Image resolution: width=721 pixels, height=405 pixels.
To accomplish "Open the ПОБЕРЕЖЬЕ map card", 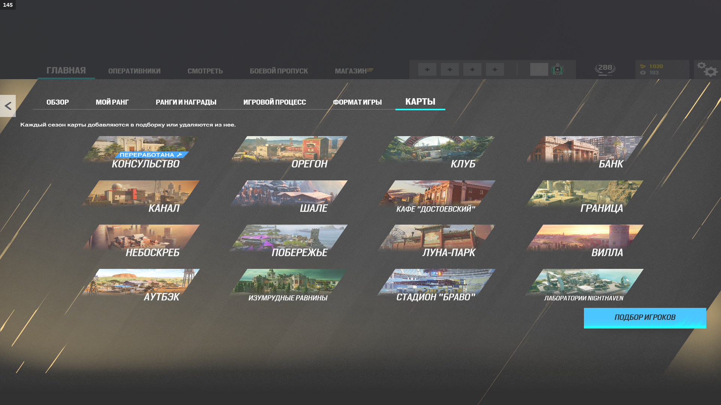I will (288, 241).
